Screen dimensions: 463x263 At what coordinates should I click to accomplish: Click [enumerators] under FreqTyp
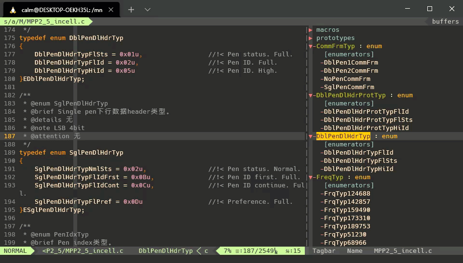pos(349,185)
